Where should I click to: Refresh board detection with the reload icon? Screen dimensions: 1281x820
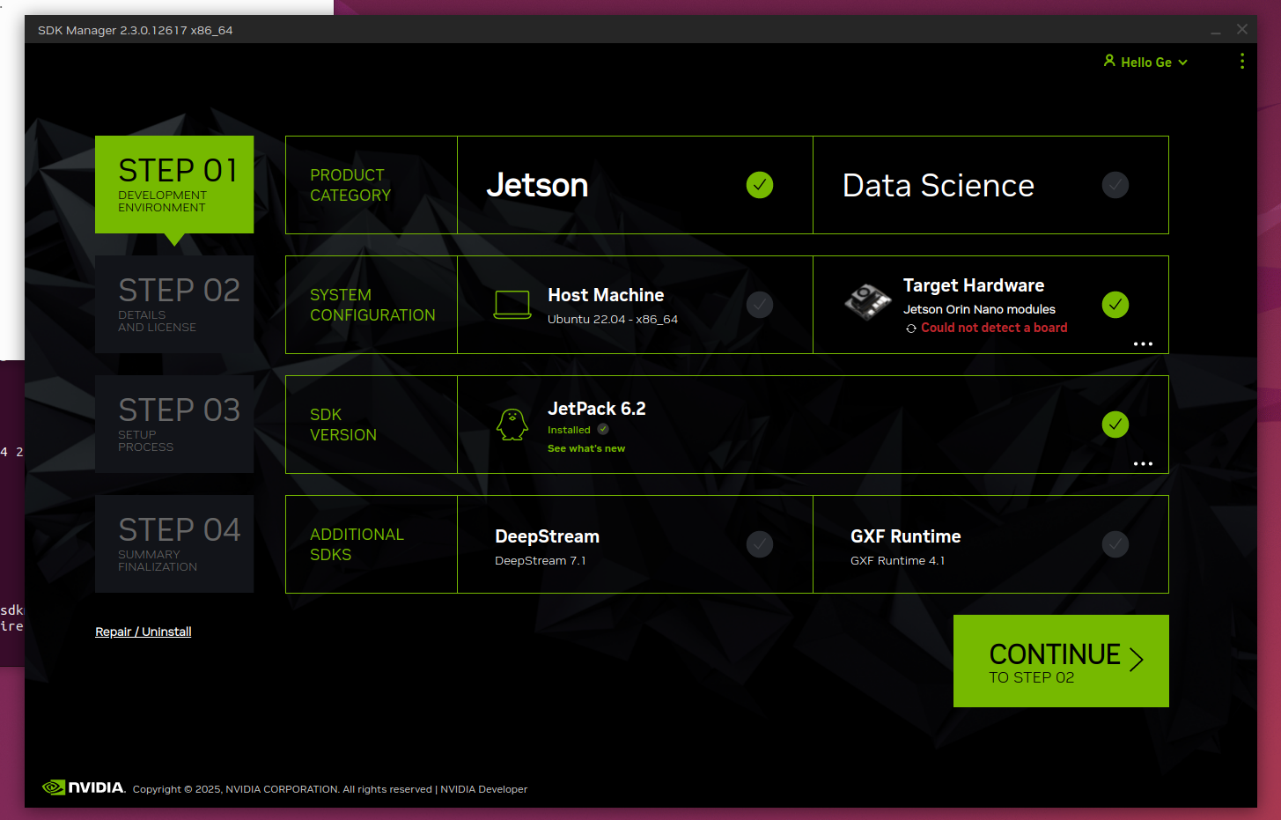point(911,329)
